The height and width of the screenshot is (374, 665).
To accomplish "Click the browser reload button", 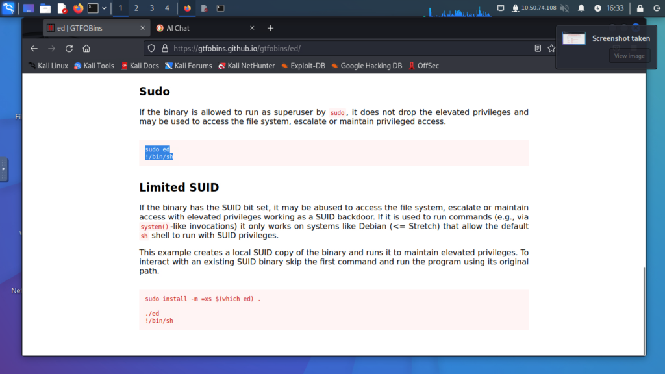I will coord(69,49).
